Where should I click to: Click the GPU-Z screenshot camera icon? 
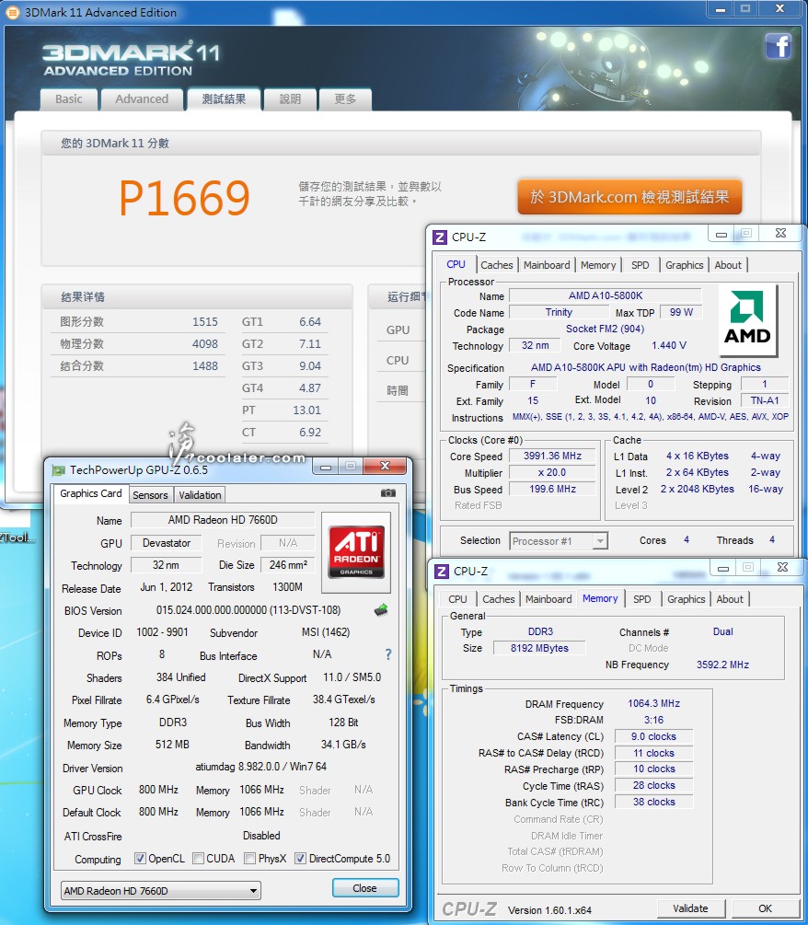tap(387, 494)
